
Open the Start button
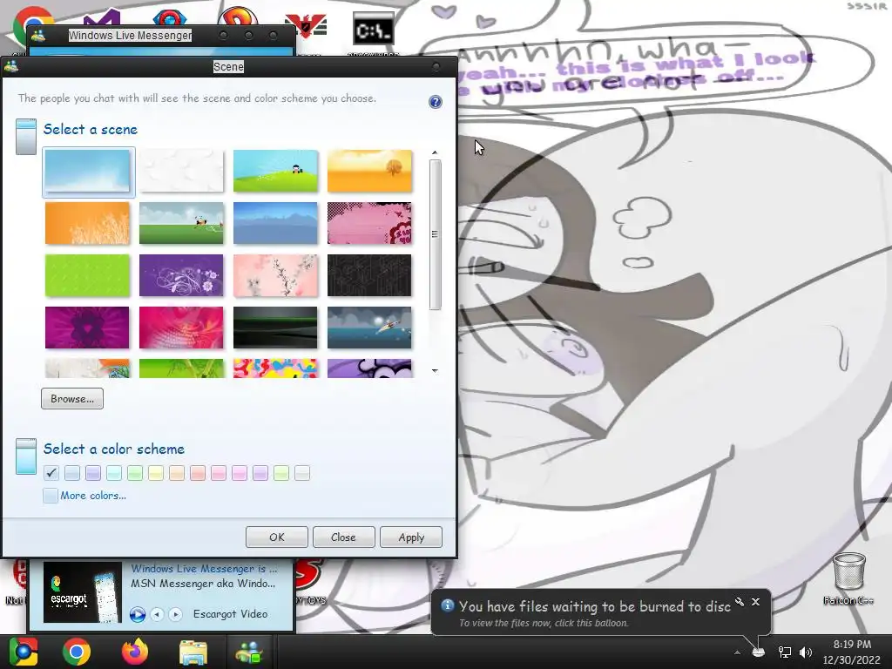[23, 652]
